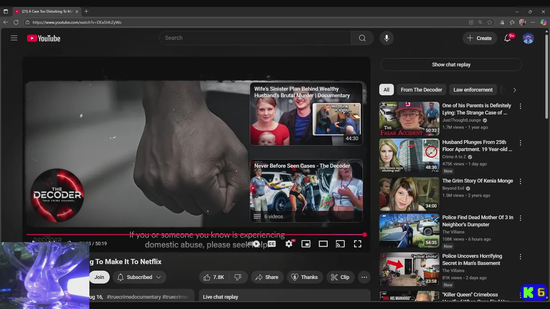Screen dimensions: 550x309
Task: Click the address bar URL
Action: (77, 22)
